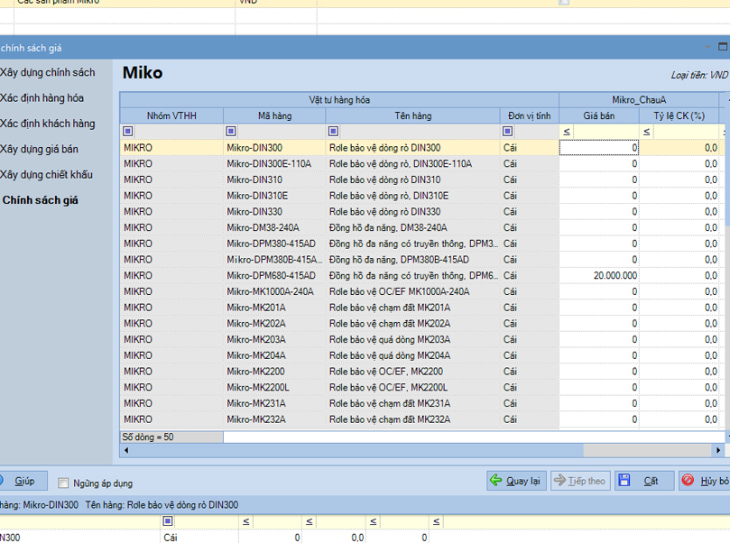This screenshot has width=730, height=543.
Task: Click the Tên hàng filter input field
Action: (x=419, y=132)
